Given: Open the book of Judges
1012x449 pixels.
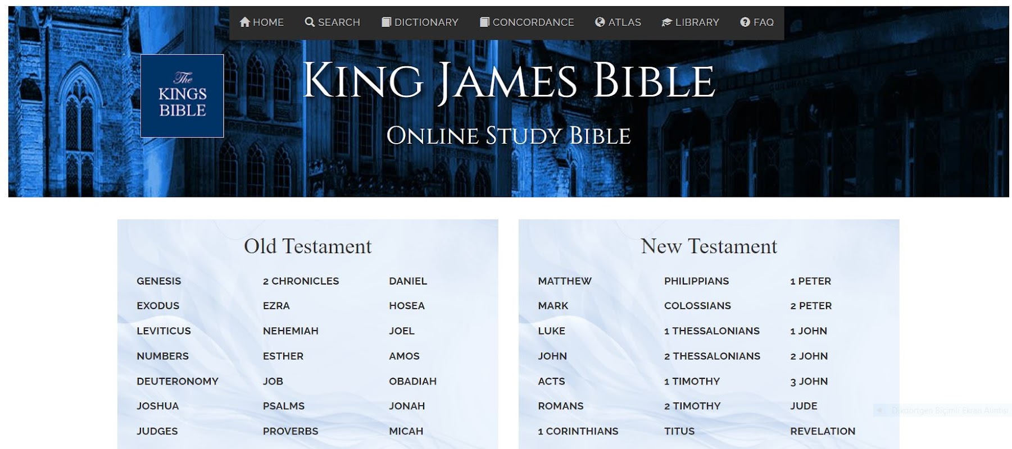Looking at the screenshot, I should tap(157, 432).
